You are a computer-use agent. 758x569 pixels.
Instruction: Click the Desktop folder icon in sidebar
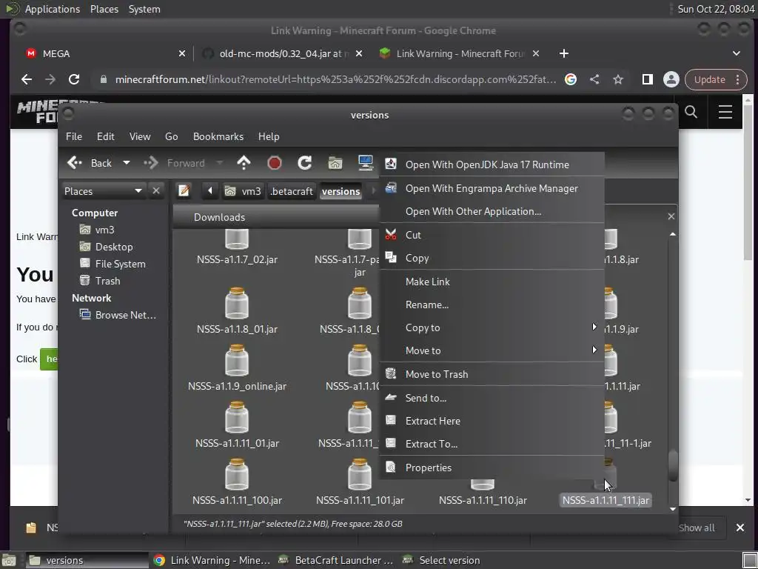click(84, 247)
